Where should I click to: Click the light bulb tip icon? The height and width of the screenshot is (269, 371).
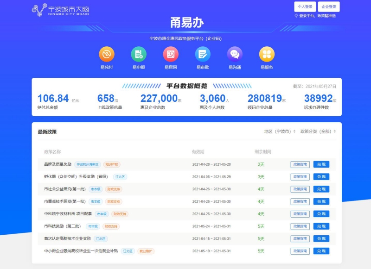click(296, 16)
